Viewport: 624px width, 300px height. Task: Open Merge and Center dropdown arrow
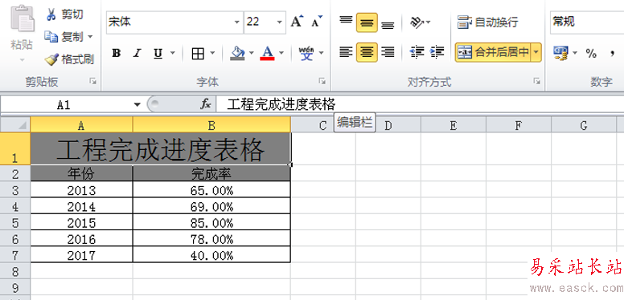(x=536, y=52)
